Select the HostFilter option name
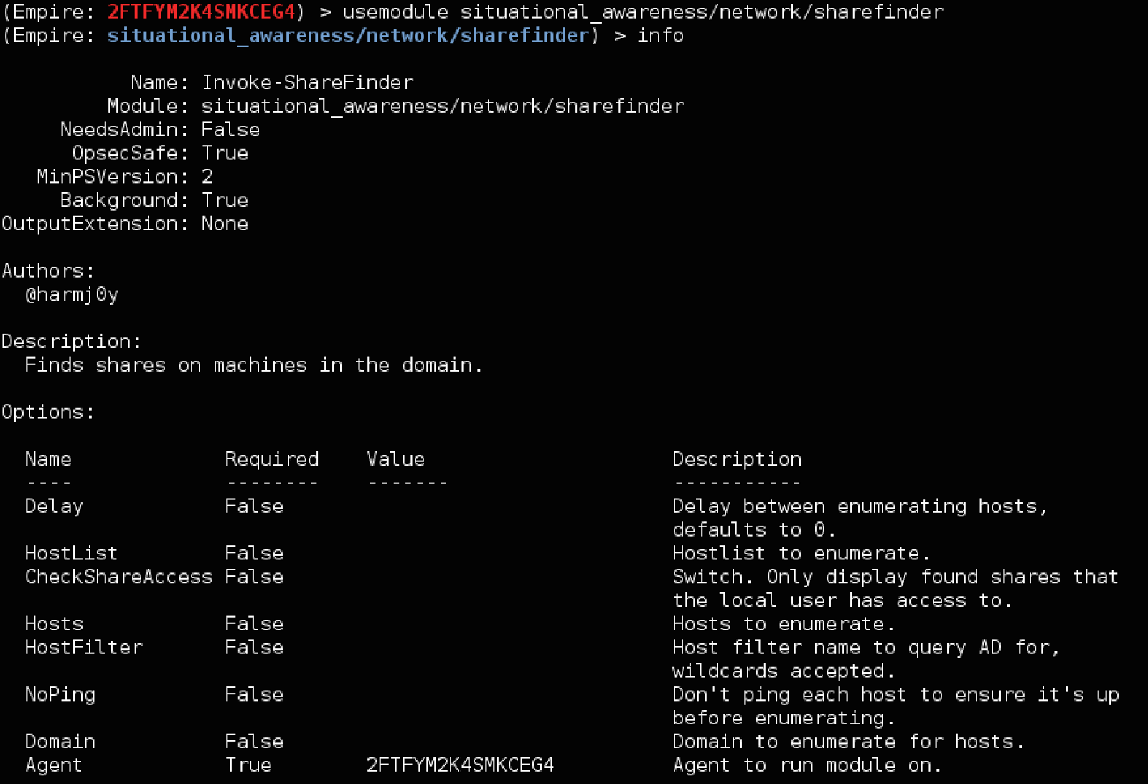Image resolution: width=1148 pixels, height=784 pixels. [84, 648]
